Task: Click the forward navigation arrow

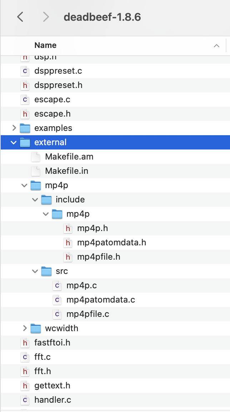Action: [x=45, y=18]
